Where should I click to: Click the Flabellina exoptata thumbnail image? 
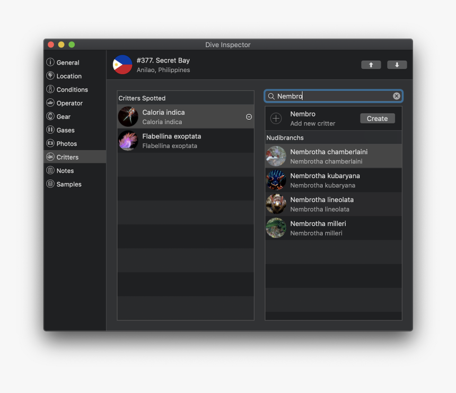point(128,141)
